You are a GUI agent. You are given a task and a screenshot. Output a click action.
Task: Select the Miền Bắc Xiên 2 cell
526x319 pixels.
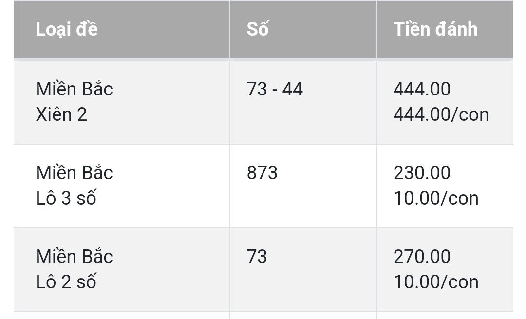pos(125,102)
